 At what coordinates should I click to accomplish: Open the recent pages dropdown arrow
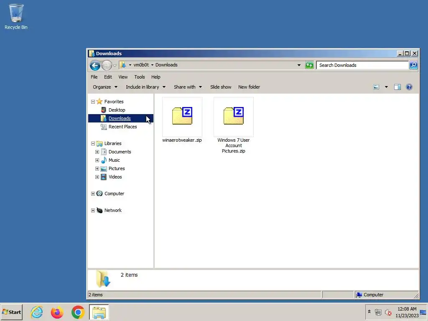pos(115,65)
